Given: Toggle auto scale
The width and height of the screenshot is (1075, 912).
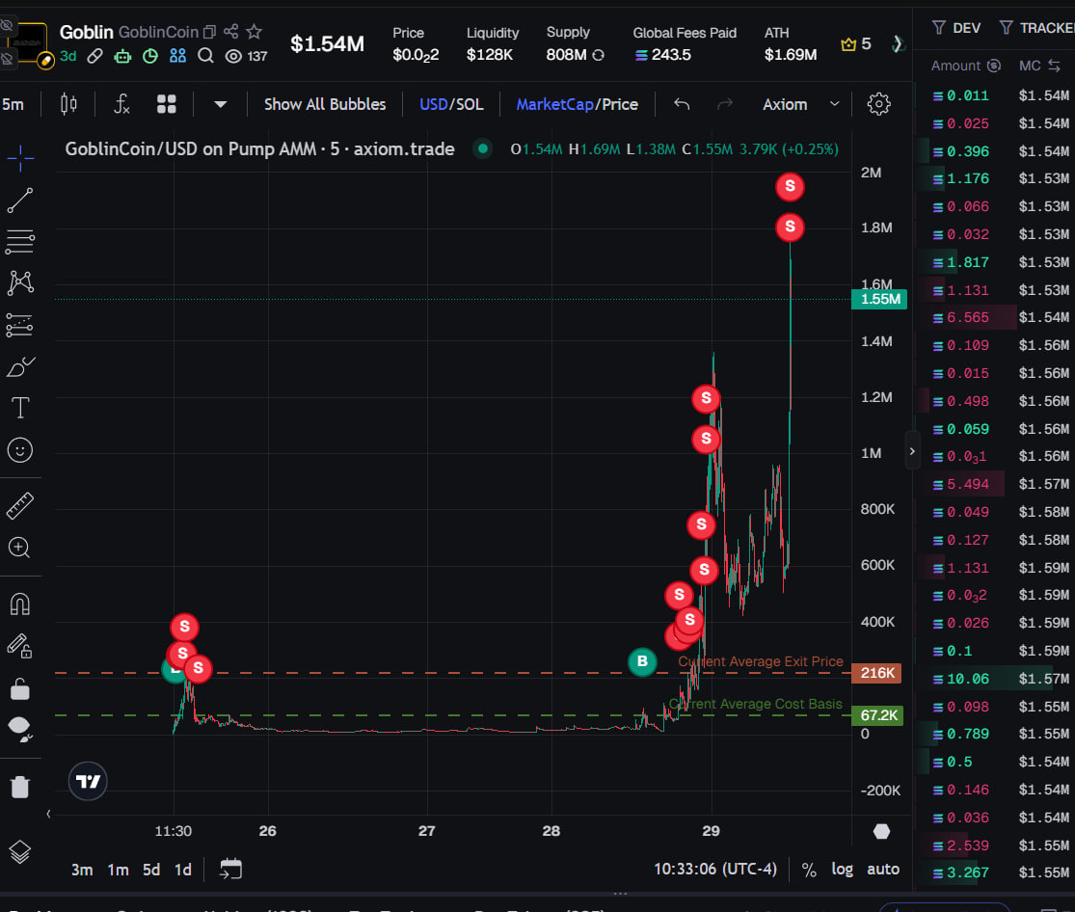Looking at the screenshot, I should pyautogui.click(x=883, y=870).
